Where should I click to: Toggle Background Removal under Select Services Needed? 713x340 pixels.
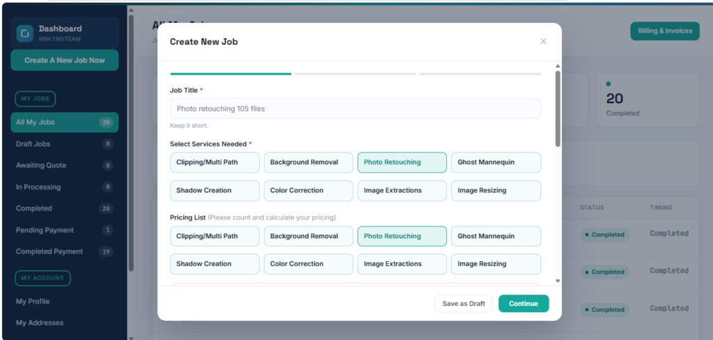(308, 162)
